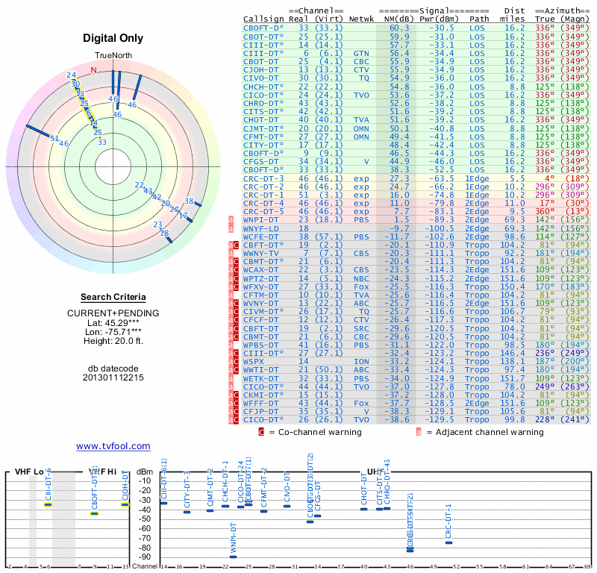Image resolution: width=597 pixels, height=573 pixels.
Task: Click the co-channel icon beside WFFF-DT
Action: click(236, 403)
